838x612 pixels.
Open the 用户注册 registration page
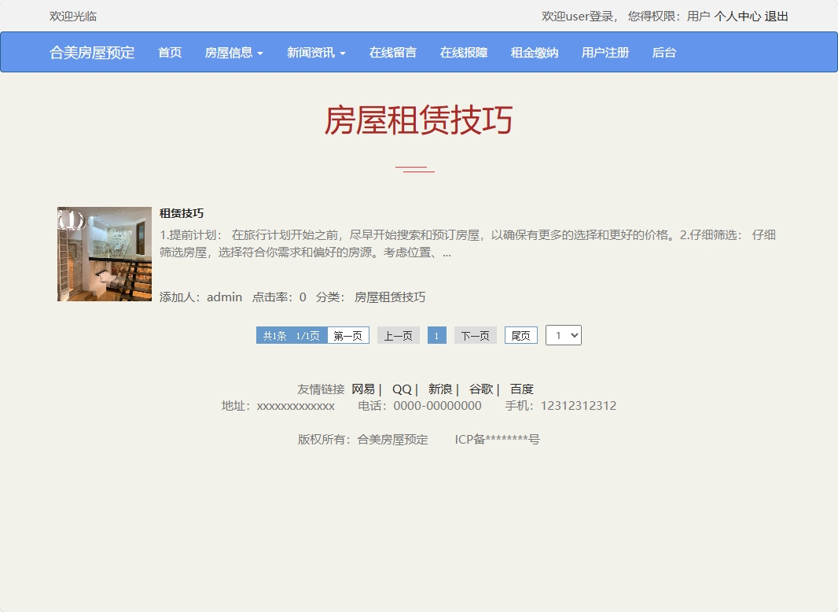pyautogui.click(x=605, y=53)
